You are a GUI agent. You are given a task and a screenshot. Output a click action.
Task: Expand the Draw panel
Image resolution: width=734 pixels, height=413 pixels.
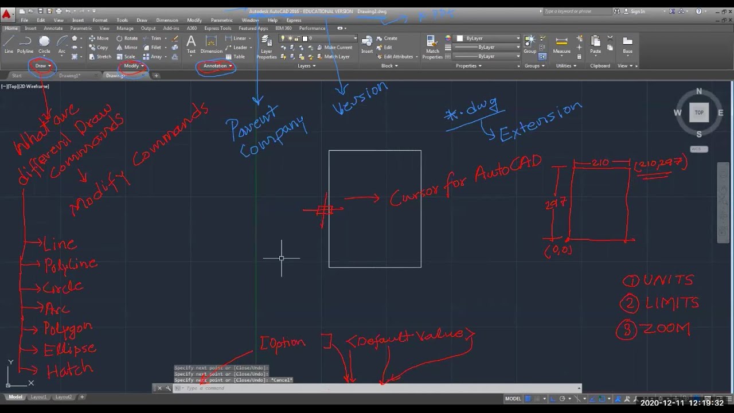tap(43, 66)
